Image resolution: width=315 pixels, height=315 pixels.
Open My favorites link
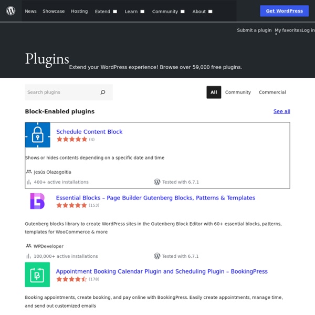(288, 30)
